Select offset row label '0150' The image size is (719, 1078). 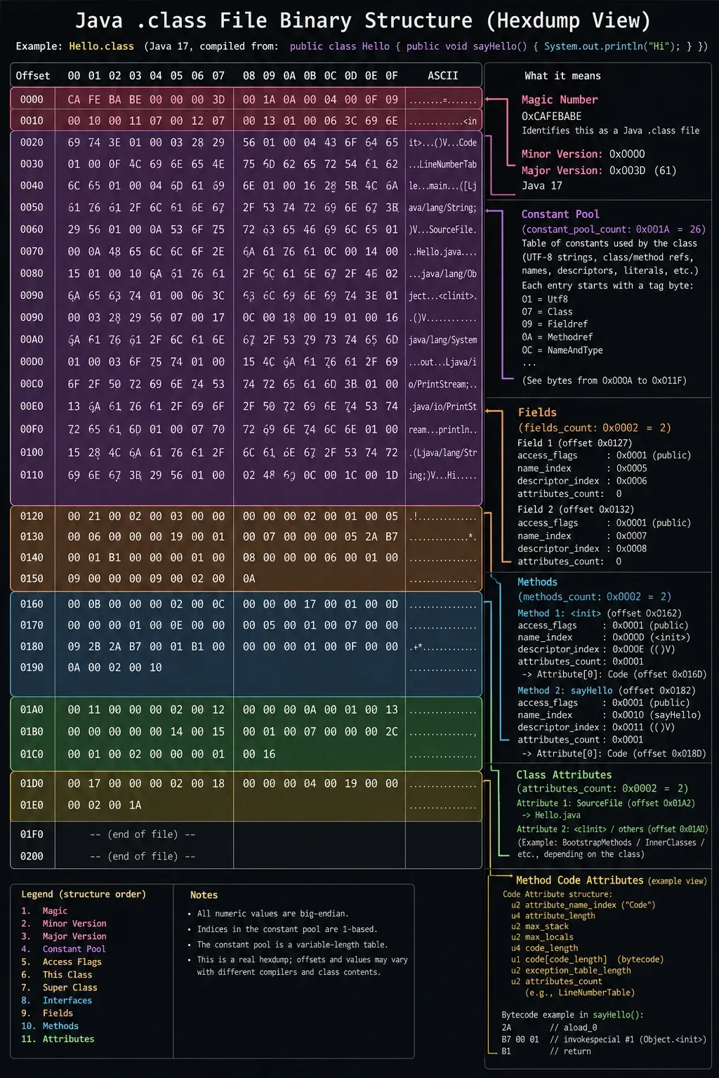tap(32, 579)
